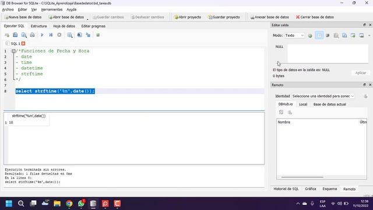The image size is (373, 210).
Task: Open the Identidad selection dropdown
Action: (323, 96)
